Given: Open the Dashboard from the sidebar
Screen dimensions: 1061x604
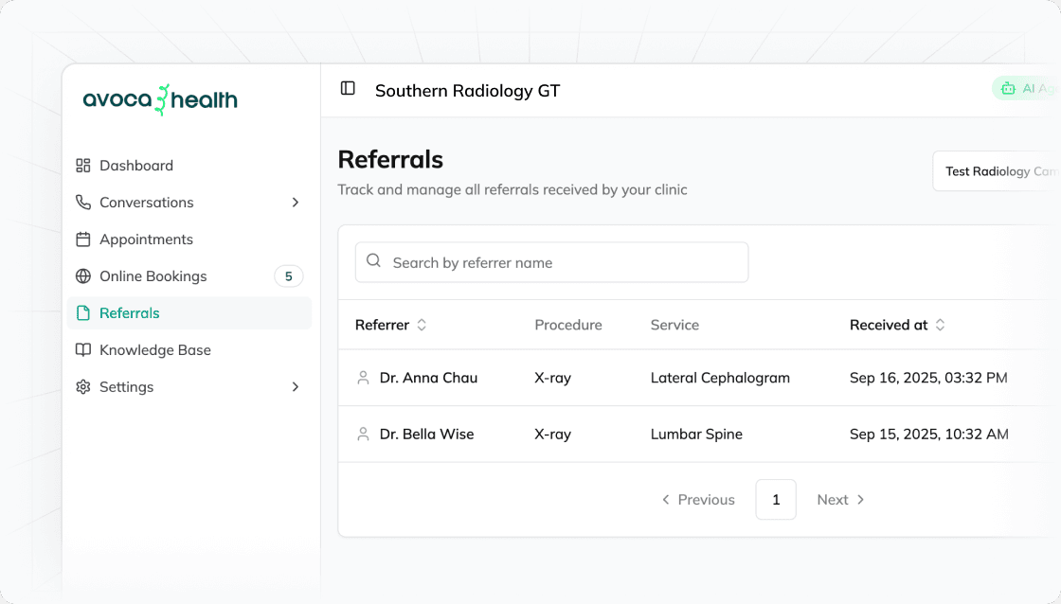Looking at the screenshot, I should click(83, 165).
